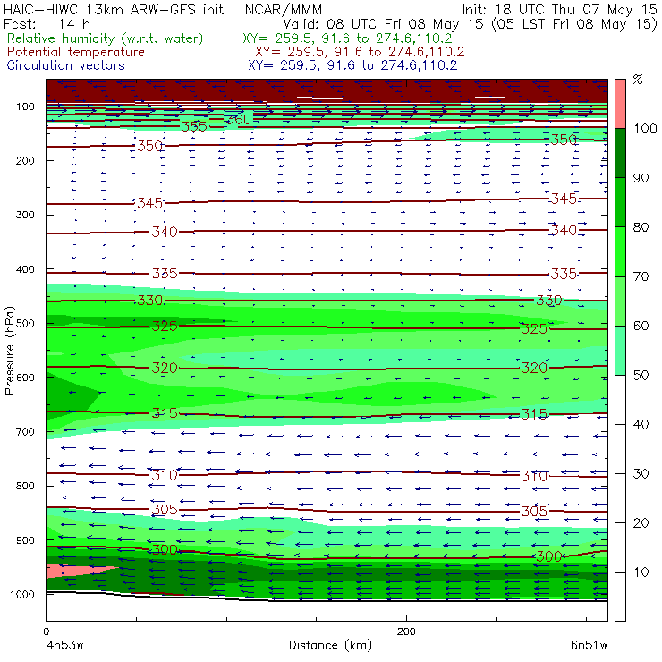The width and height of the screenshot is (662, 662).
Task: Click the pressure axis '300' label
Action: pyautogui.click(x=25, y=215)
